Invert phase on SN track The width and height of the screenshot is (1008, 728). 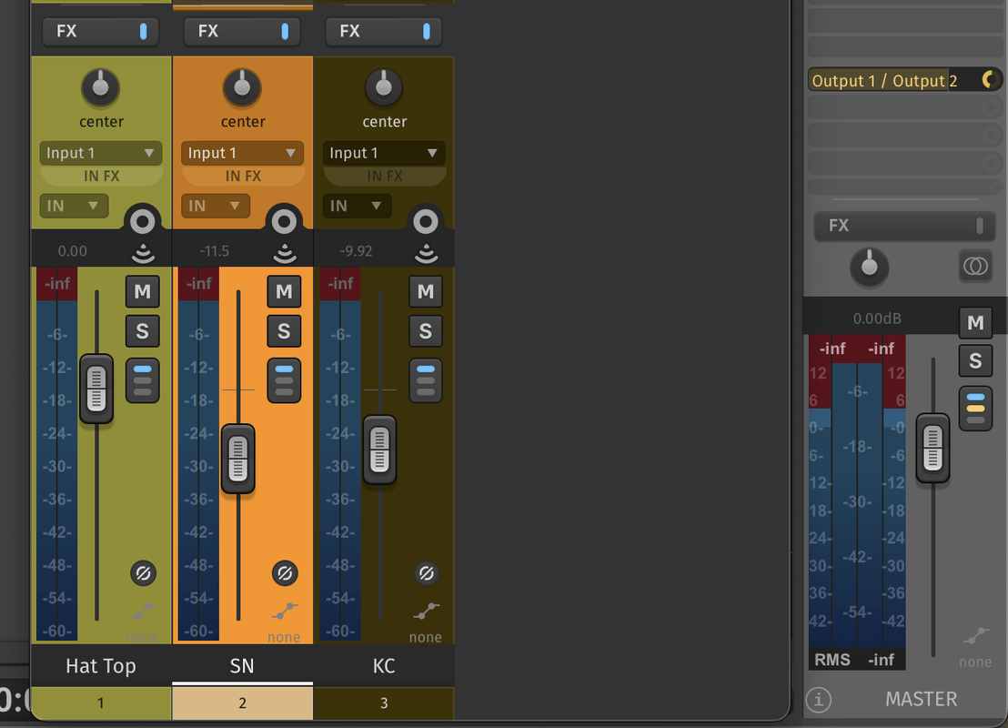point(285,573)
